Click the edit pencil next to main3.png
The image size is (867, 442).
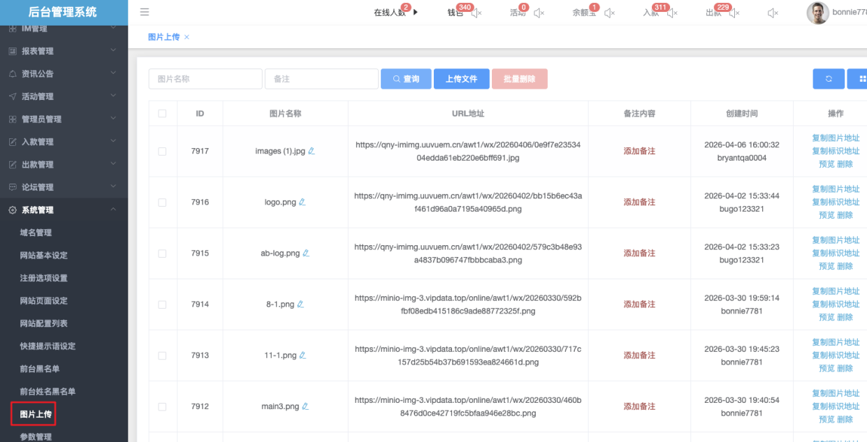(x=305, y=406)
